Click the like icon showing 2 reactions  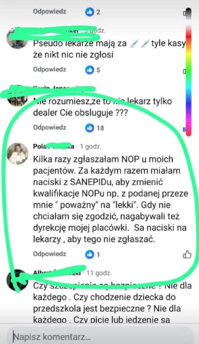[89, 12]
